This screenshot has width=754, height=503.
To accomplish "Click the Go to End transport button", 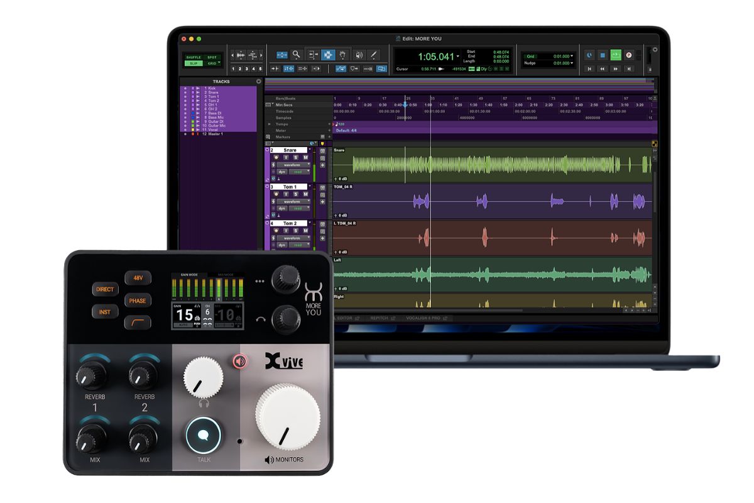I will [629, 69].
